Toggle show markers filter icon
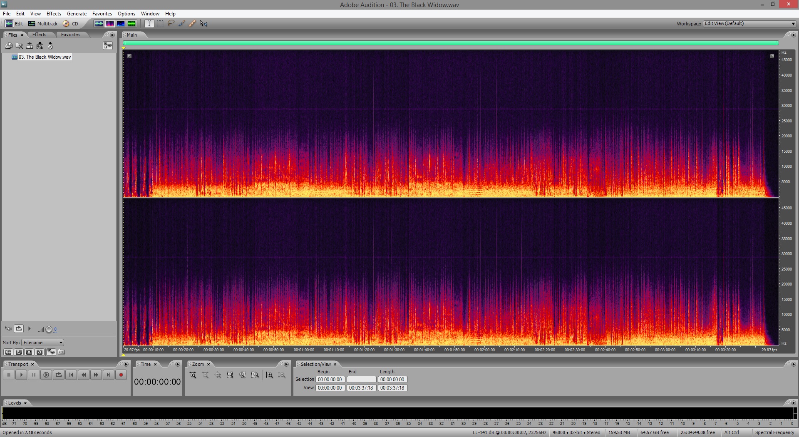 51,352
